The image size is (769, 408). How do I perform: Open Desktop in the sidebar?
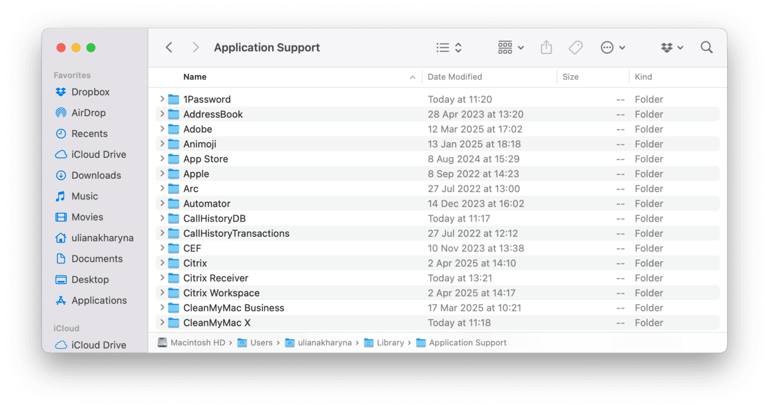82,280
